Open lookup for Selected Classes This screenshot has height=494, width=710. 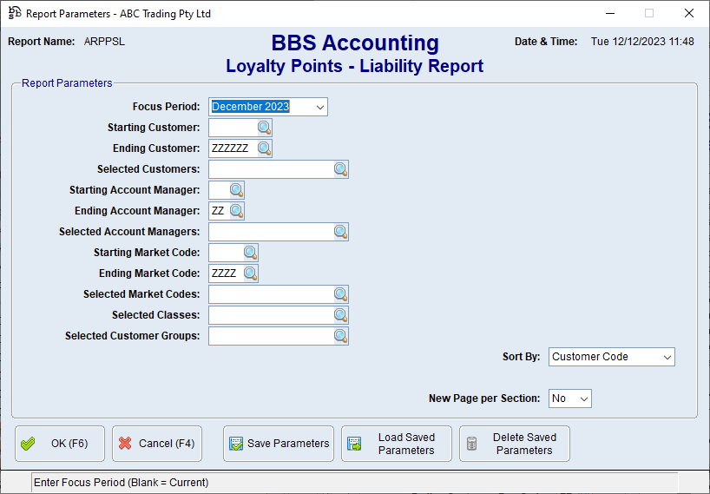(x=340, y=315)
